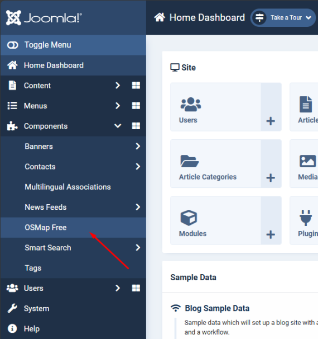Expand News Feeds submenu arrow
Image resolution: width=318 pixels, height=339 pixels.
138,207
